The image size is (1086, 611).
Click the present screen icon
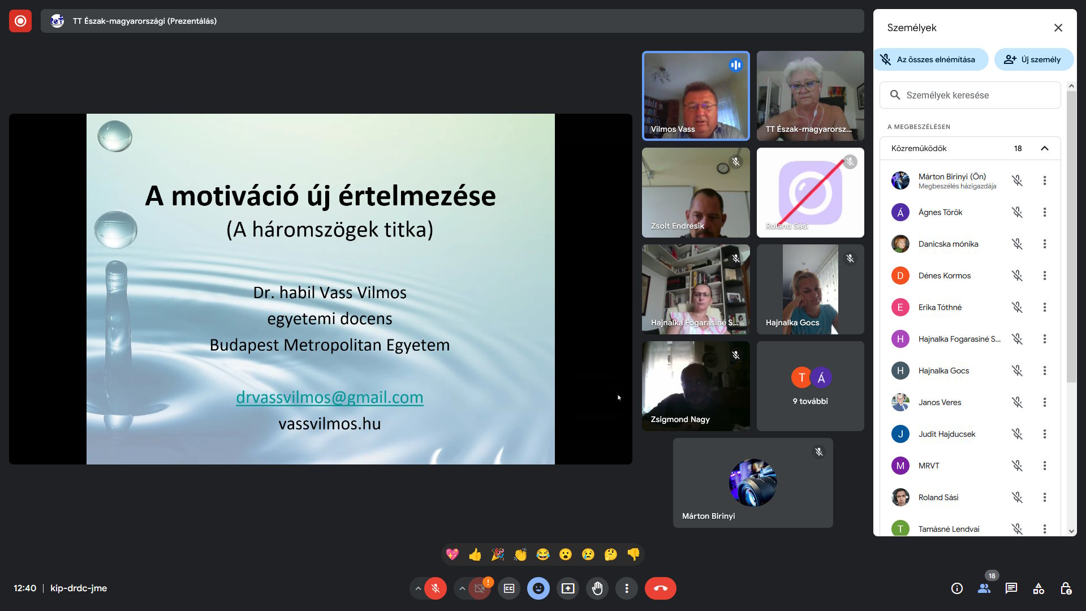point(567,588)
